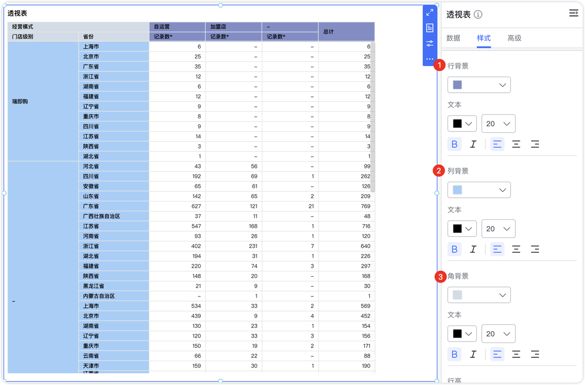Switch to the 高级 tab
Screen dimensions: 585x385
click(514, 38)
